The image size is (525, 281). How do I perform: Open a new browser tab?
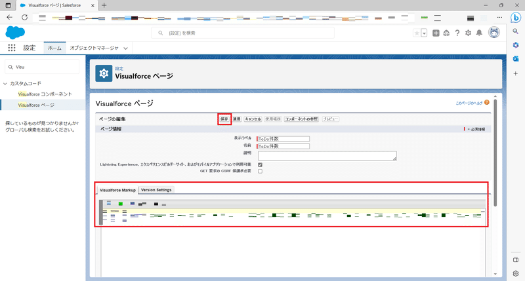click(x=104, y=5)
